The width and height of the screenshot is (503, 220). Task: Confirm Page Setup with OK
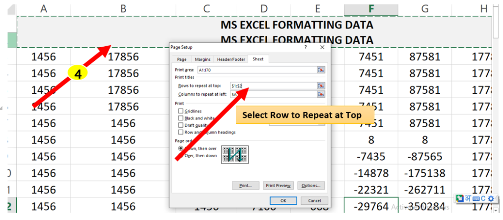283,200
